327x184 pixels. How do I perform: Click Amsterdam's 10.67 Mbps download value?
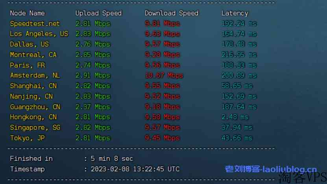point(164,75)
